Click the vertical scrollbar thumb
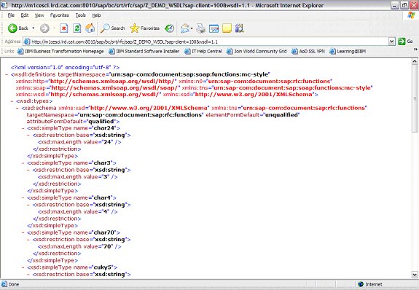Screen dimensions: 419x290 coord(415,98)
